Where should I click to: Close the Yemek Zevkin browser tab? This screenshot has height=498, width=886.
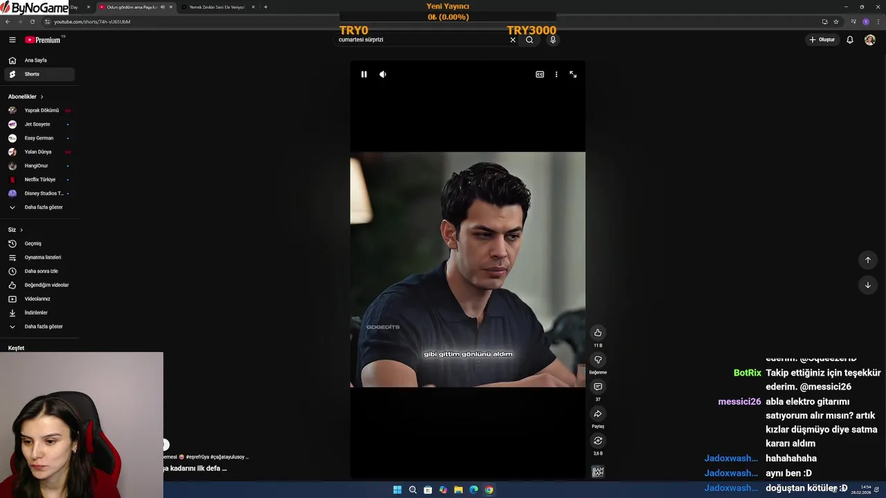[253, 7]
